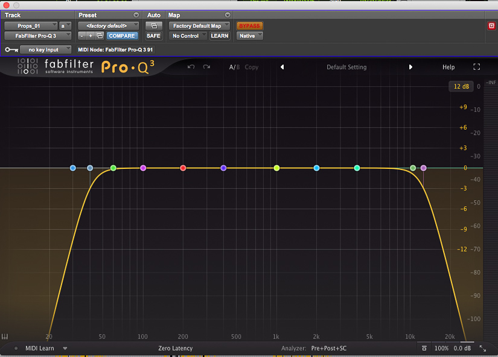Click the LEARN button in the Map section
Viewport: 498px width, 357px height.
pyautogui.click(x=219, y=36)
